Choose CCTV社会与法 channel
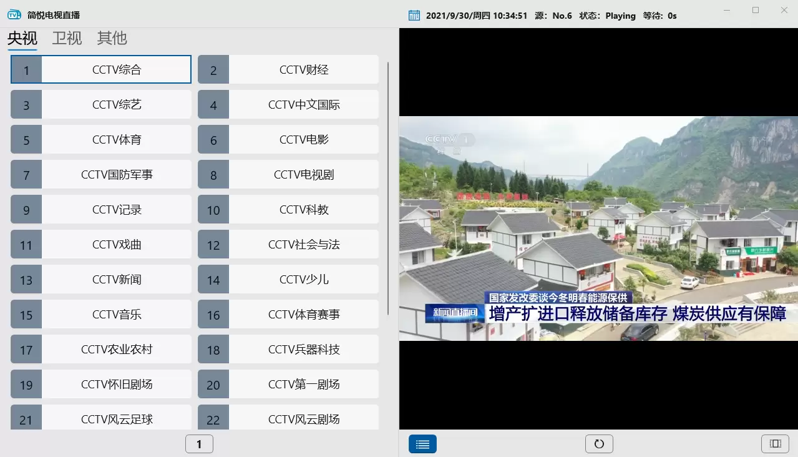The width and height of the screenshot is (798, 457). pyautogui.click(x=288, y=244)
